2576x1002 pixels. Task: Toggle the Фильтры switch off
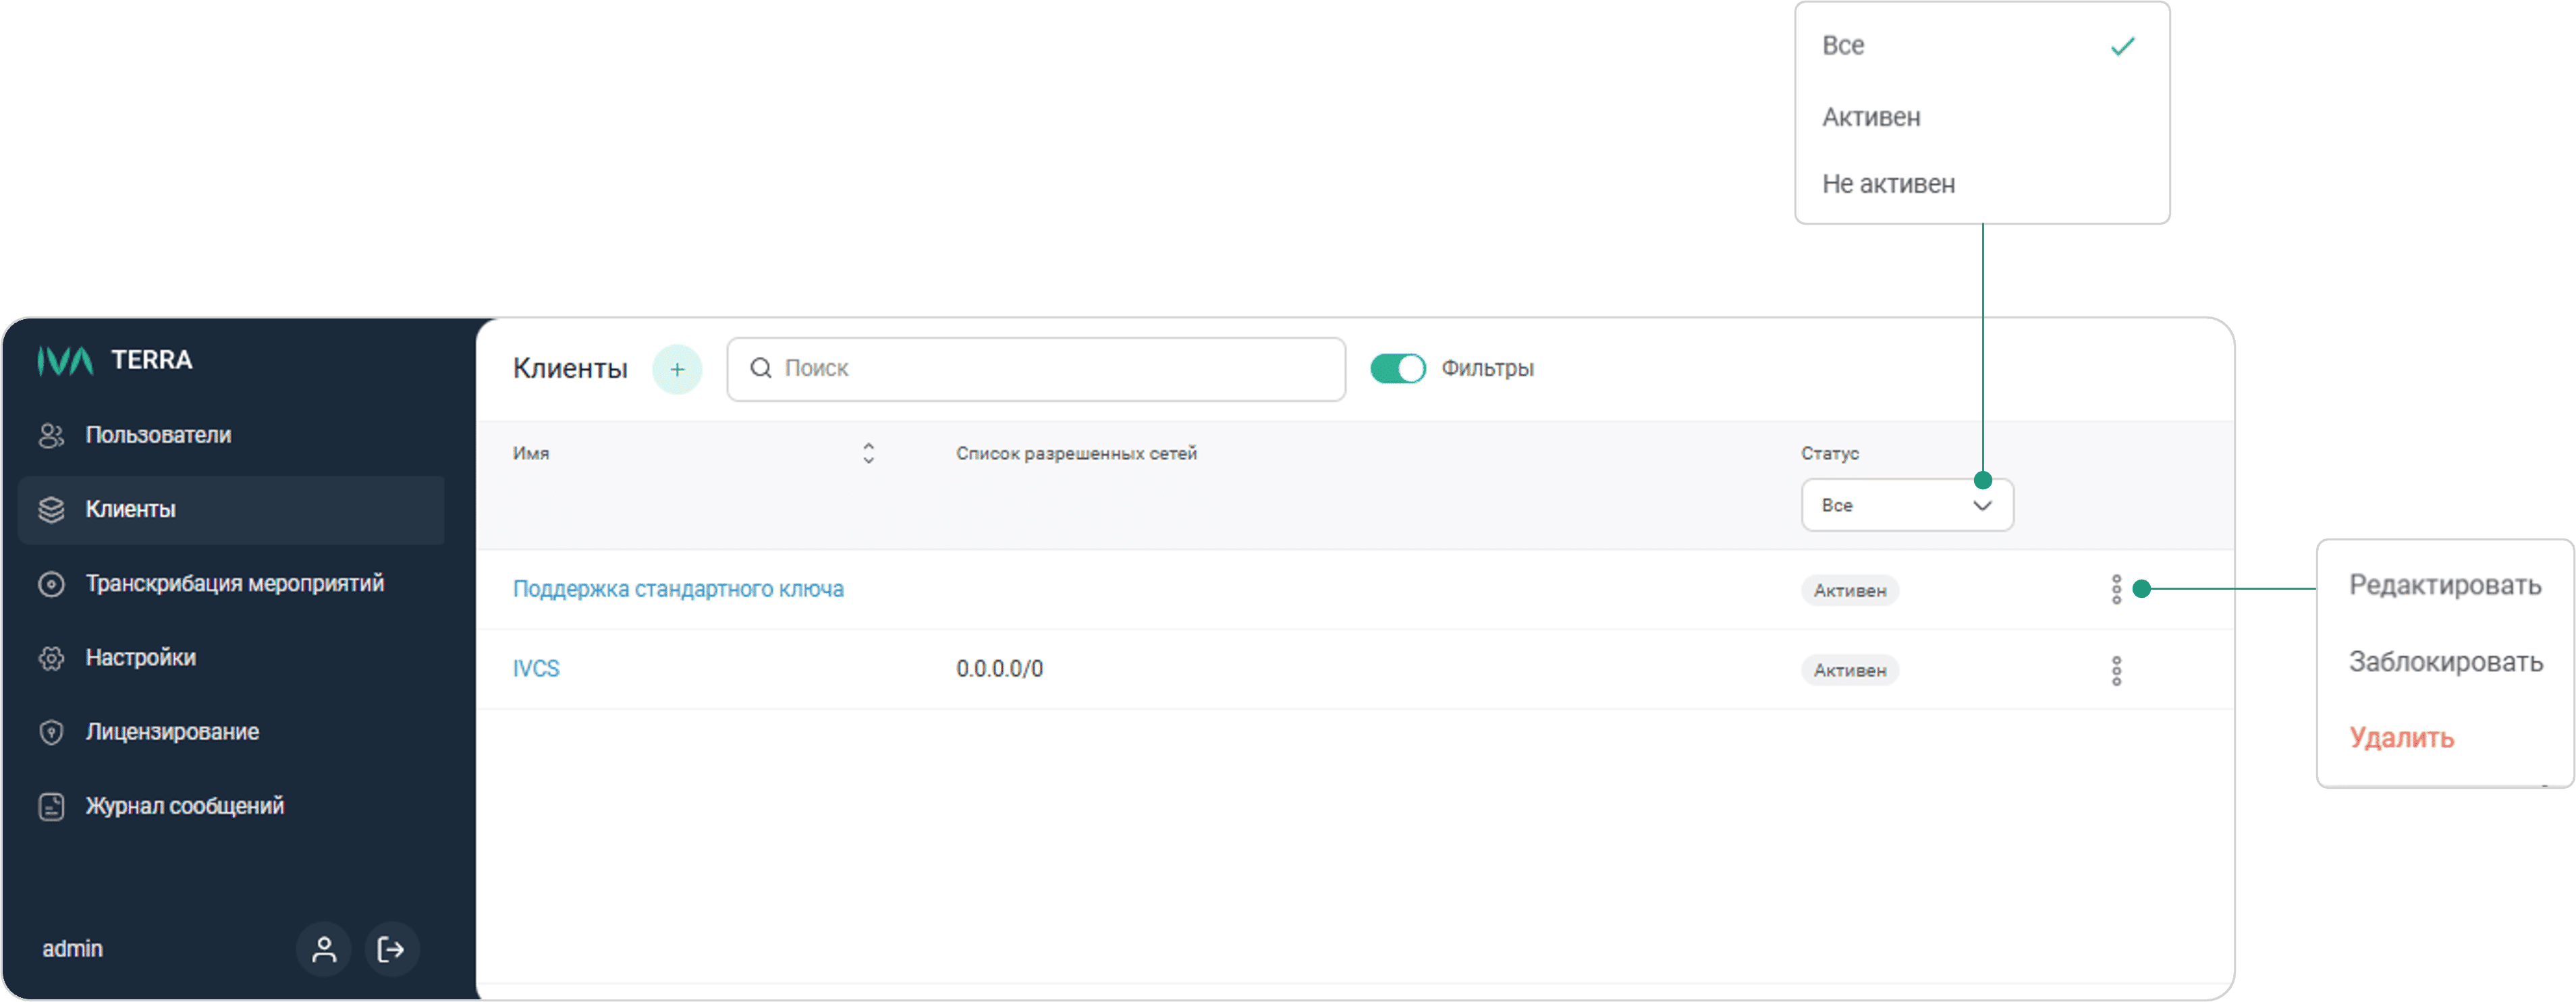click(1397, 369)
